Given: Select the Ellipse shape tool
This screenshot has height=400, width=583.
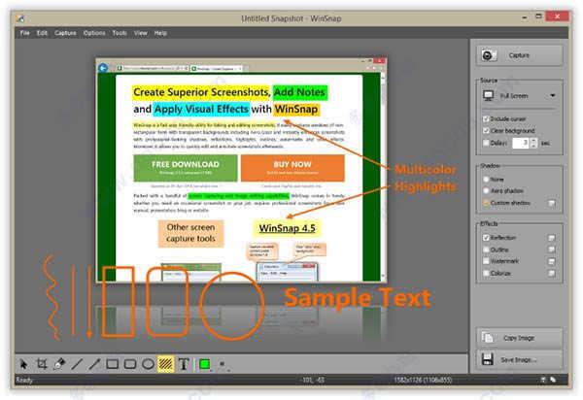Looking at the screenshot, I should (148, 364).
